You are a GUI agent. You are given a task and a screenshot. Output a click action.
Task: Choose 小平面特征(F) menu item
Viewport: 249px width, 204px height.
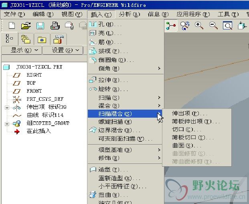[x=126, y=186]
